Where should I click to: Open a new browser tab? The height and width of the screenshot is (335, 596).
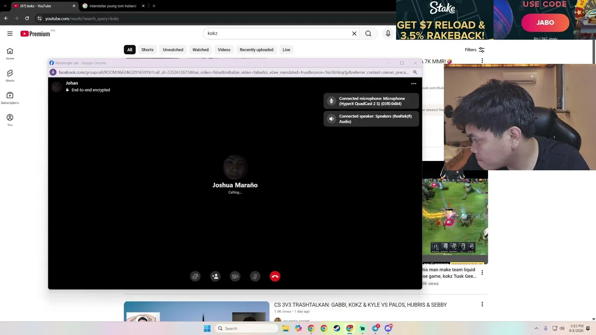point(154,6)
